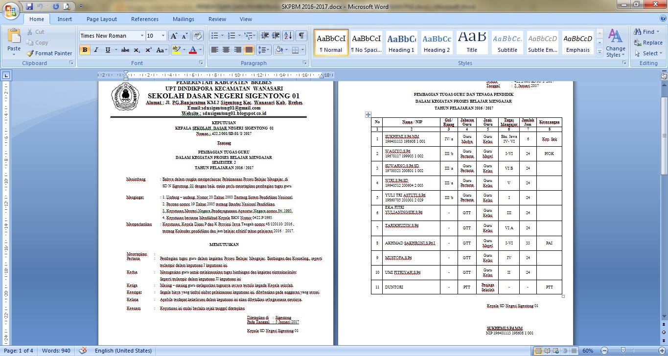Expand the Font dialog launcher
The height and width of the screenshot is (356, 668).
(201, 63)
